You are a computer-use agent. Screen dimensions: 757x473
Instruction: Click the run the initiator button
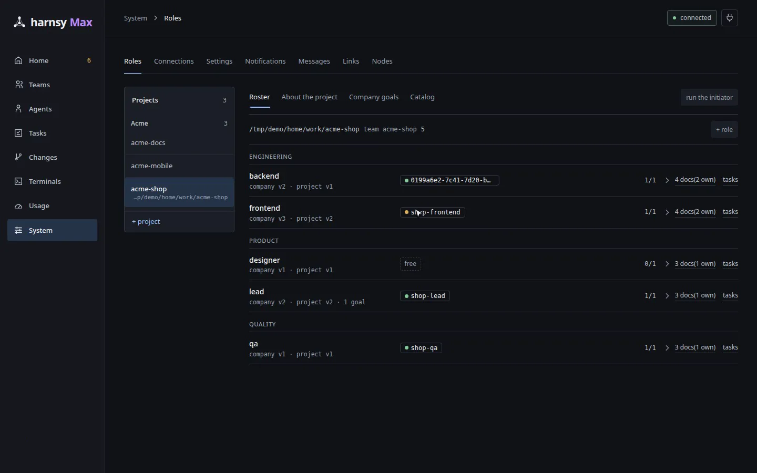709,98
